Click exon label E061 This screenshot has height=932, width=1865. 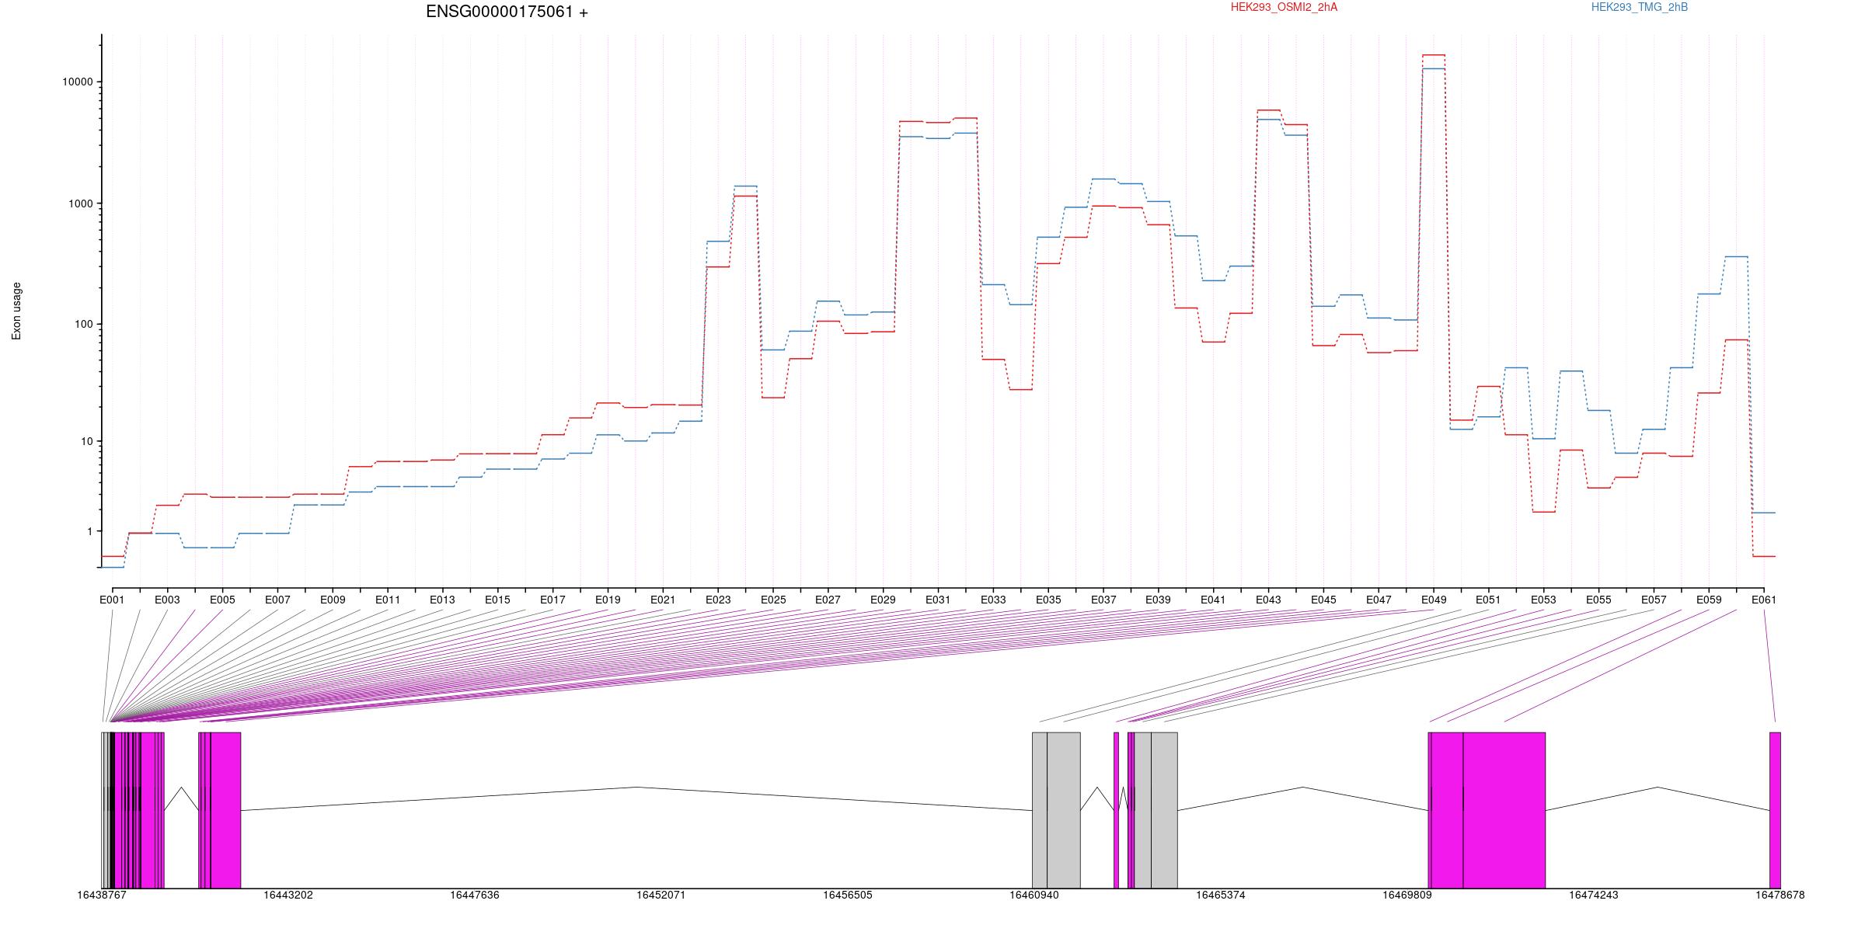click(x=1764, y=600)
